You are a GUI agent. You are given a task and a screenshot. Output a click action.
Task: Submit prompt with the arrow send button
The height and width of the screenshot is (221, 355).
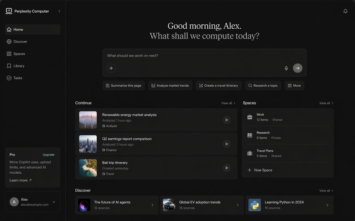(x=297, y=68)
